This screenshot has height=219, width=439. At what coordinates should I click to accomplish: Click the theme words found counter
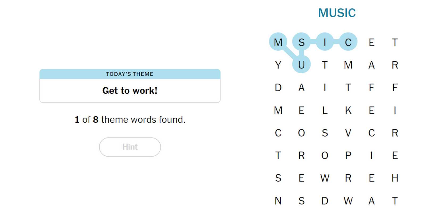click(130, 119)
